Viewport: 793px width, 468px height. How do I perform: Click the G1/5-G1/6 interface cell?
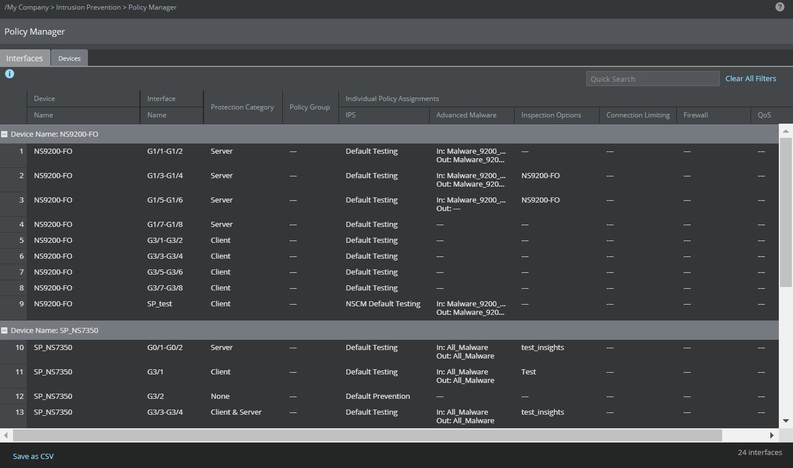tap(165, 200)
